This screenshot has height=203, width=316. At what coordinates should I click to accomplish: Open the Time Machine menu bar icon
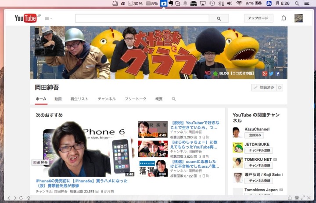coord(212,3)
